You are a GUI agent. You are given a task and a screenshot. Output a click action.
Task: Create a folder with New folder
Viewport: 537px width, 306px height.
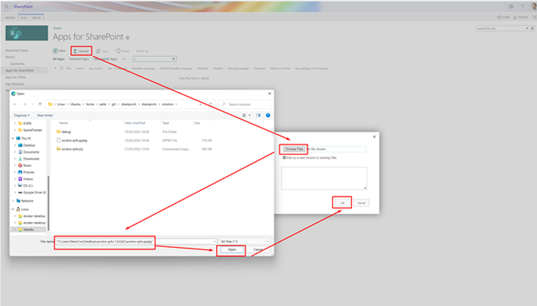[x=45, y=116]
